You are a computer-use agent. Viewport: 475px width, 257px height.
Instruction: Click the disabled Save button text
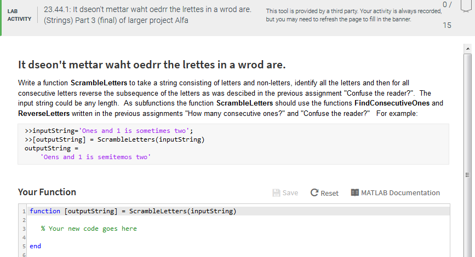click(290, 193)
